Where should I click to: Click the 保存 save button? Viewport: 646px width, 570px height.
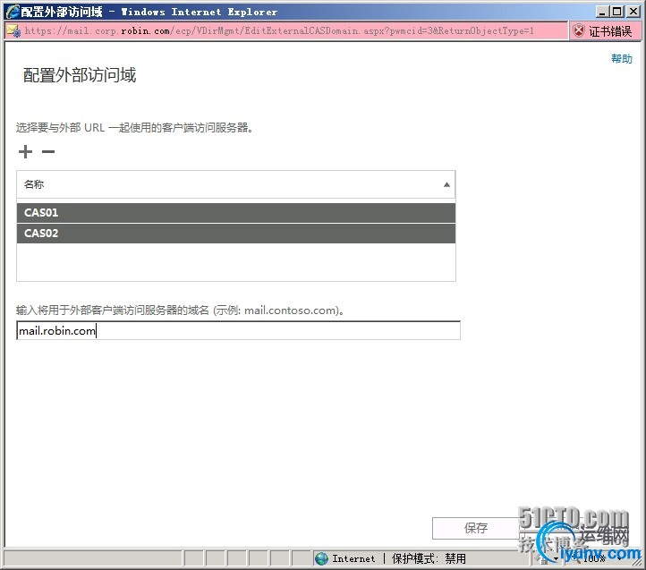point(476,528)
